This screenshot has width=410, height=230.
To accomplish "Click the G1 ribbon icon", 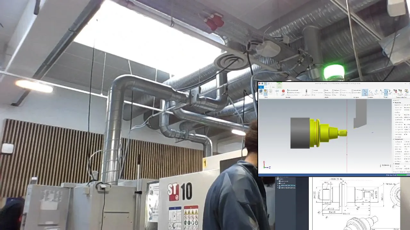I will [x=277, y=91].
